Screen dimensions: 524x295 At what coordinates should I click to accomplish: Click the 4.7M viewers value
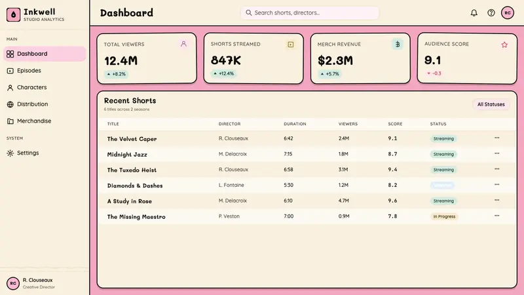point(343,201)
